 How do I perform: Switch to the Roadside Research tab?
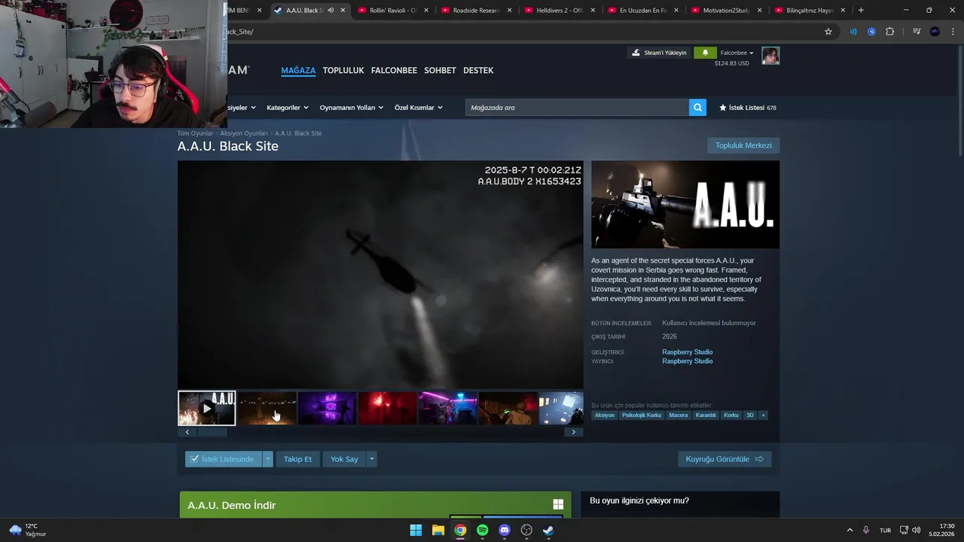[x=477, y=11]
